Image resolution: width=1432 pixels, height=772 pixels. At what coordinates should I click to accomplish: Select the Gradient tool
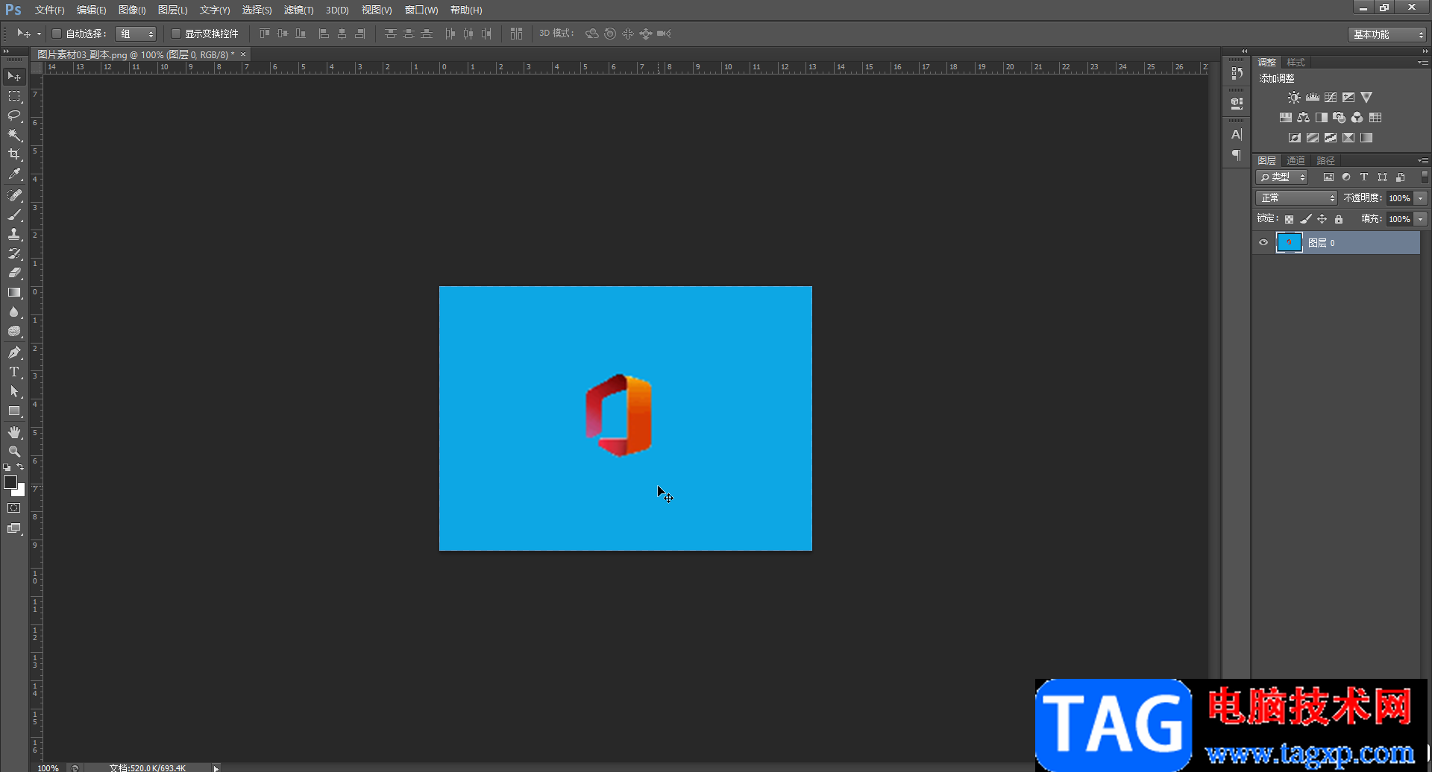coord(14,293)
